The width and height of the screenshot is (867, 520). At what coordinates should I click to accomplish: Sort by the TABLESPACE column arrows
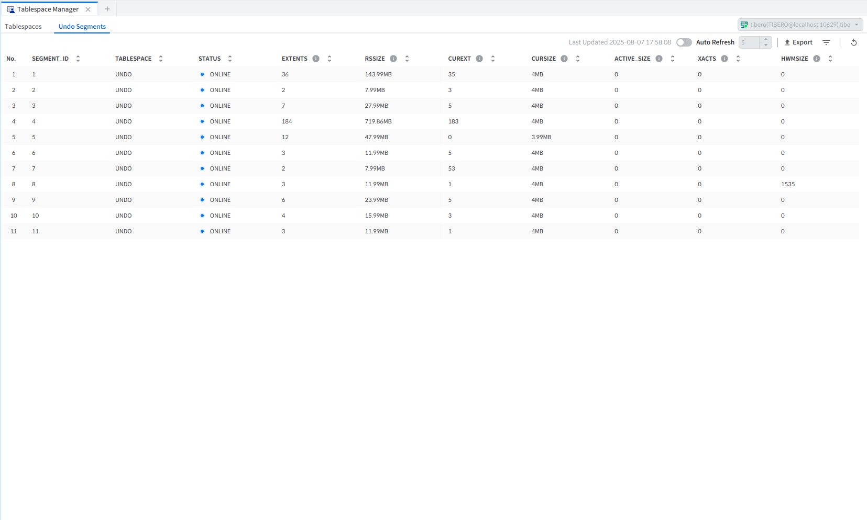pyautogui.click(x=161, y=59)
